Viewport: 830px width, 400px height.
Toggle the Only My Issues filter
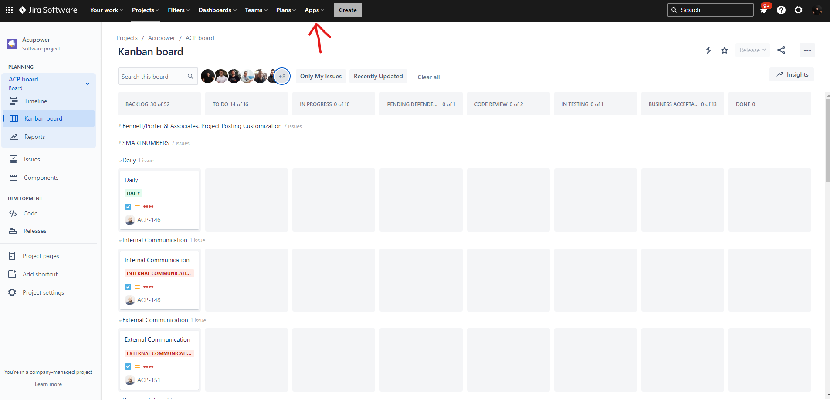point(321,76)
